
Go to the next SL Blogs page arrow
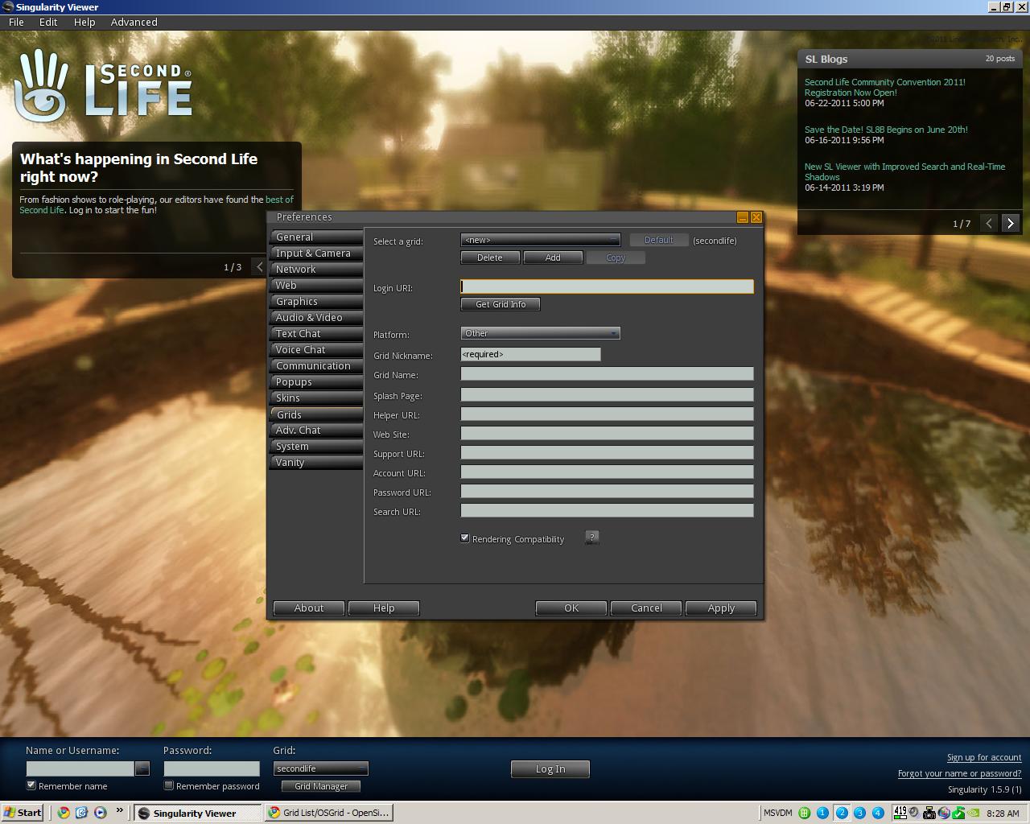(x=1011, y=223)
